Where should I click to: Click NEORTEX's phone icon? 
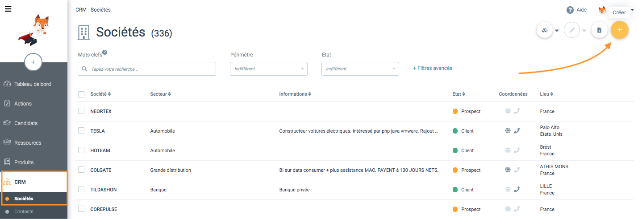[517, 111]
